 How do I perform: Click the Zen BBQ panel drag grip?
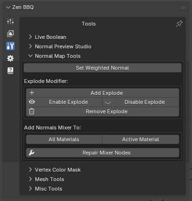pyautogui.click(x=183, y=8)
